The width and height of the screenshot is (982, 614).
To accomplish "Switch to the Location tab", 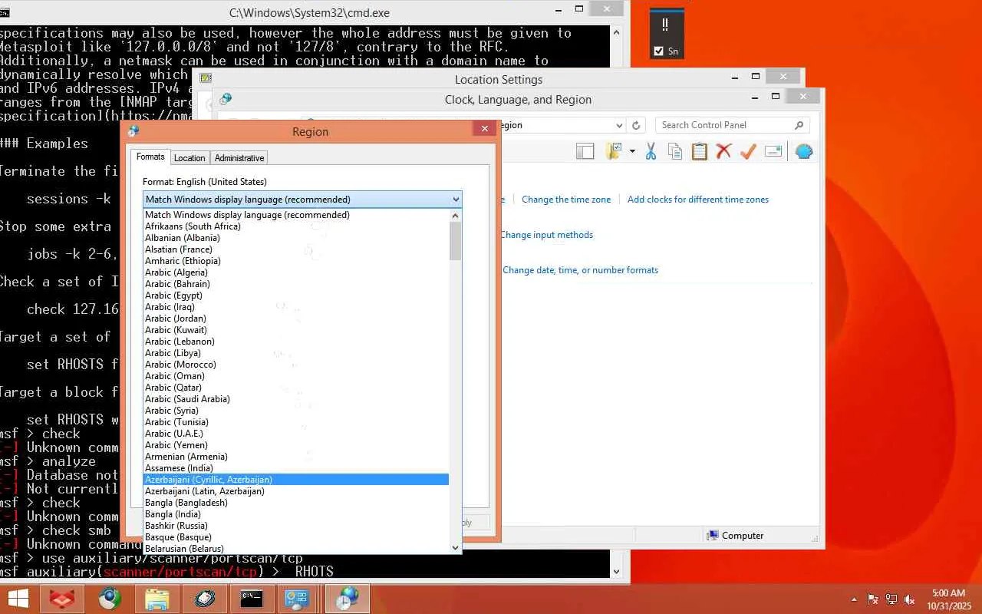I will [x=189, y=158].
